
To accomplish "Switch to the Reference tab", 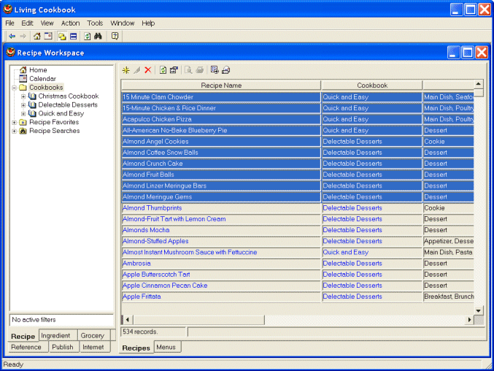I will pyautogui.click(x=28, y=347).
